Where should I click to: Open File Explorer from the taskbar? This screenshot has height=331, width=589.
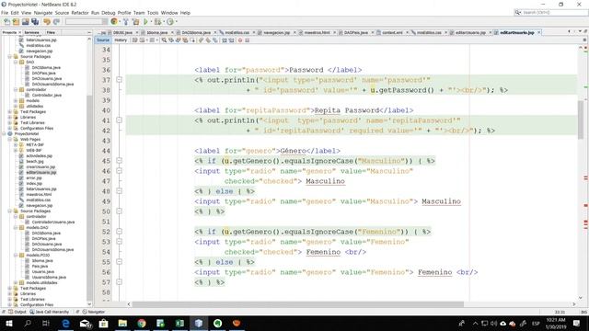[x=122, y=323]
